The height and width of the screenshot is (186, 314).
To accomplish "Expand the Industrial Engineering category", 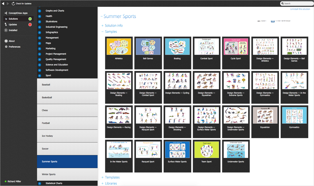I will 40,27.
